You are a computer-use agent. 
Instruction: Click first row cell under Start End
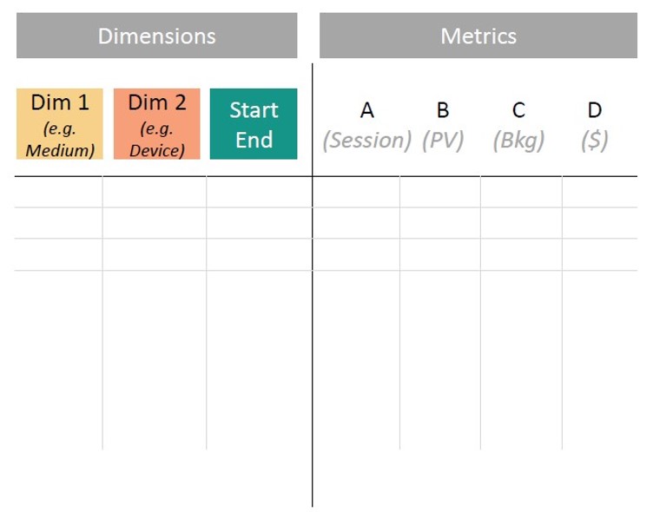pyautogui.click(x=259, y=192)
